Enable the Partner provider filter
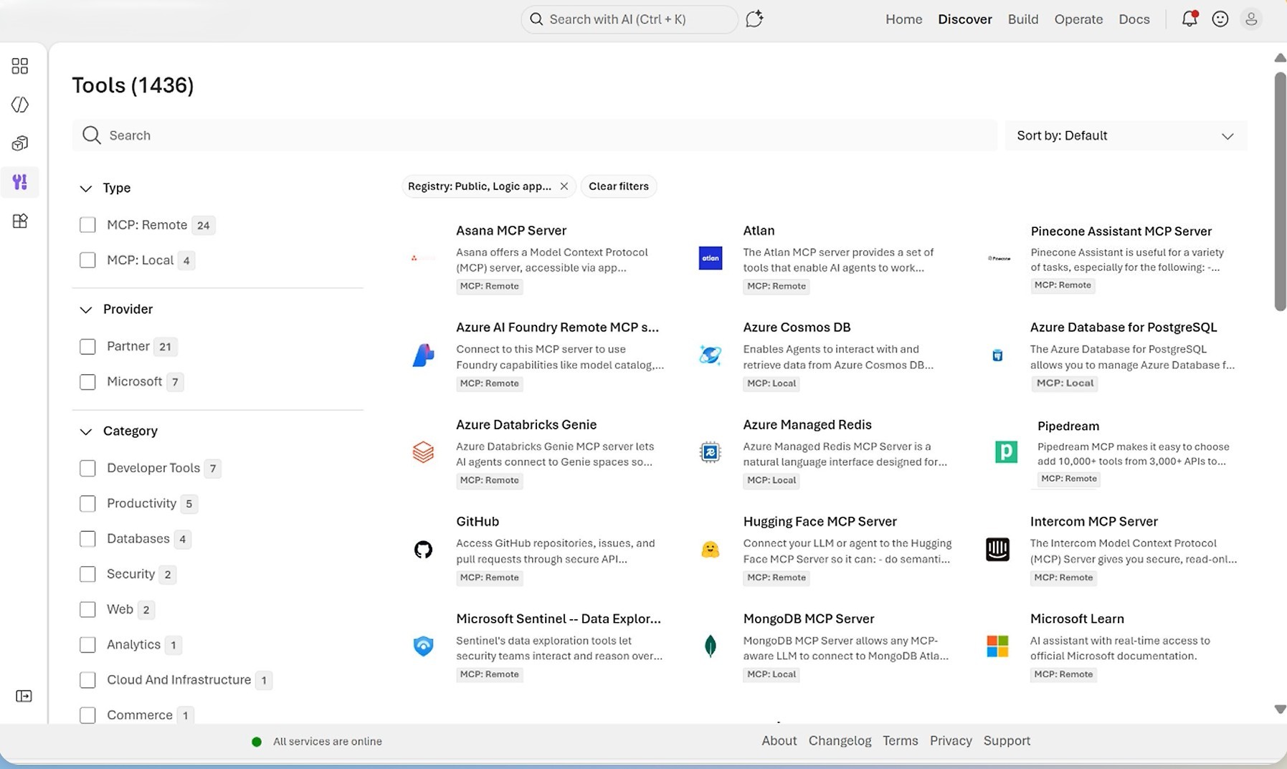1287x769 pixels. (87, 347)
